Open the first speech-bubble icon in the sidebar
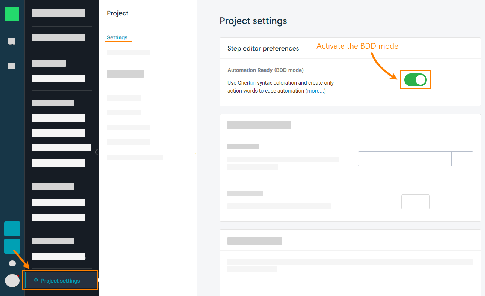The height and width of the screenshot is (296, 485). click(x=12, y=41)
